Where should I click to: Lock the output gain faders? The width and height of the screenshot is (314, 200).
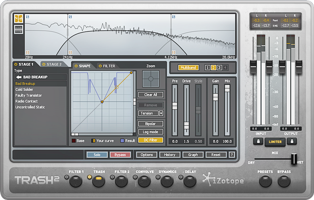[x=292, y=141]
